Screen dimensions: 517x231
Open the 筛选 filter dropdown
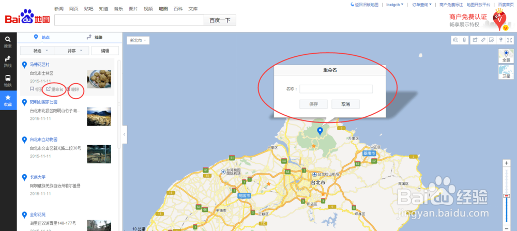[37, 51]
